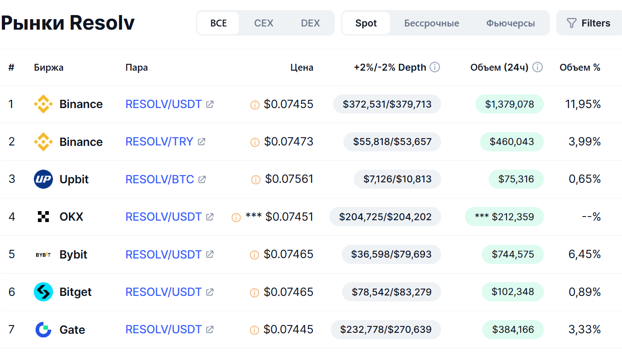Open external link icon for RESOLV/TRY pair
This screenshot has width=622, height=357.
201,142
